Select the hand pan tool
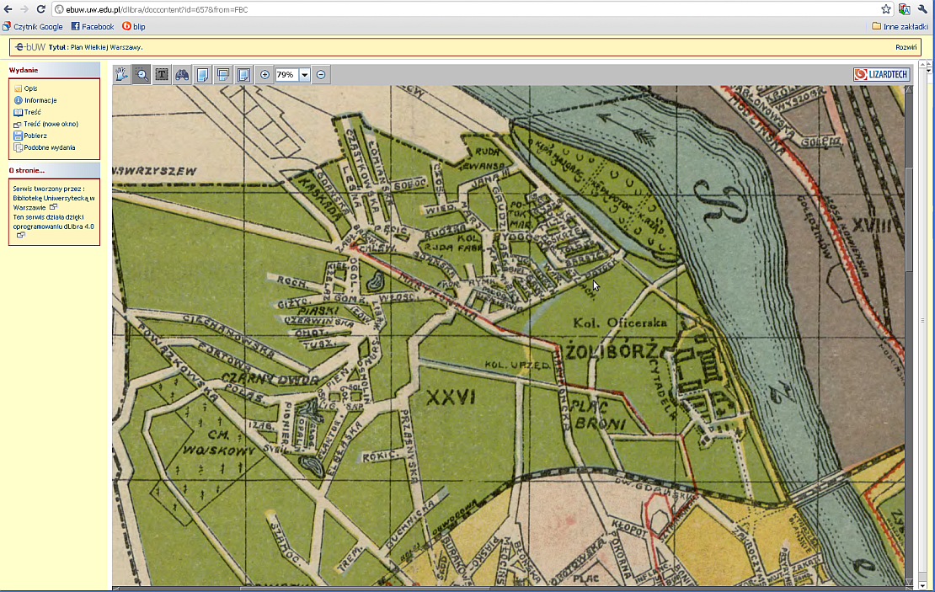This screenshot has height=592, width=935. [x=121, y=74]
